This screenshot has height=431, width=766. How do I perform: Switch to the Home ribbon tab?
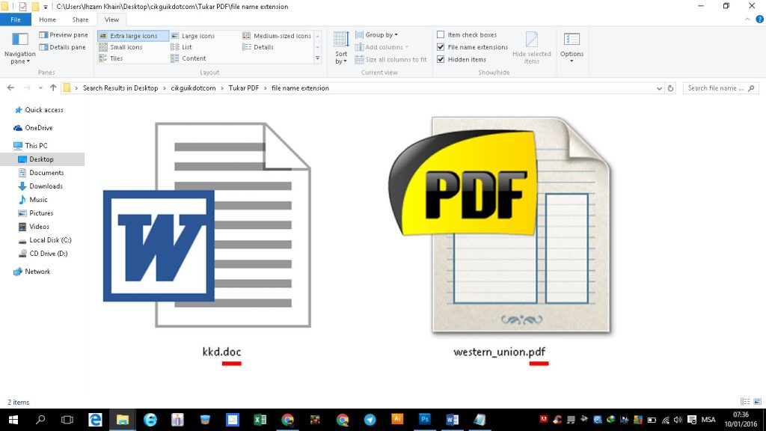pyautogui.click(x=47, y=19)
